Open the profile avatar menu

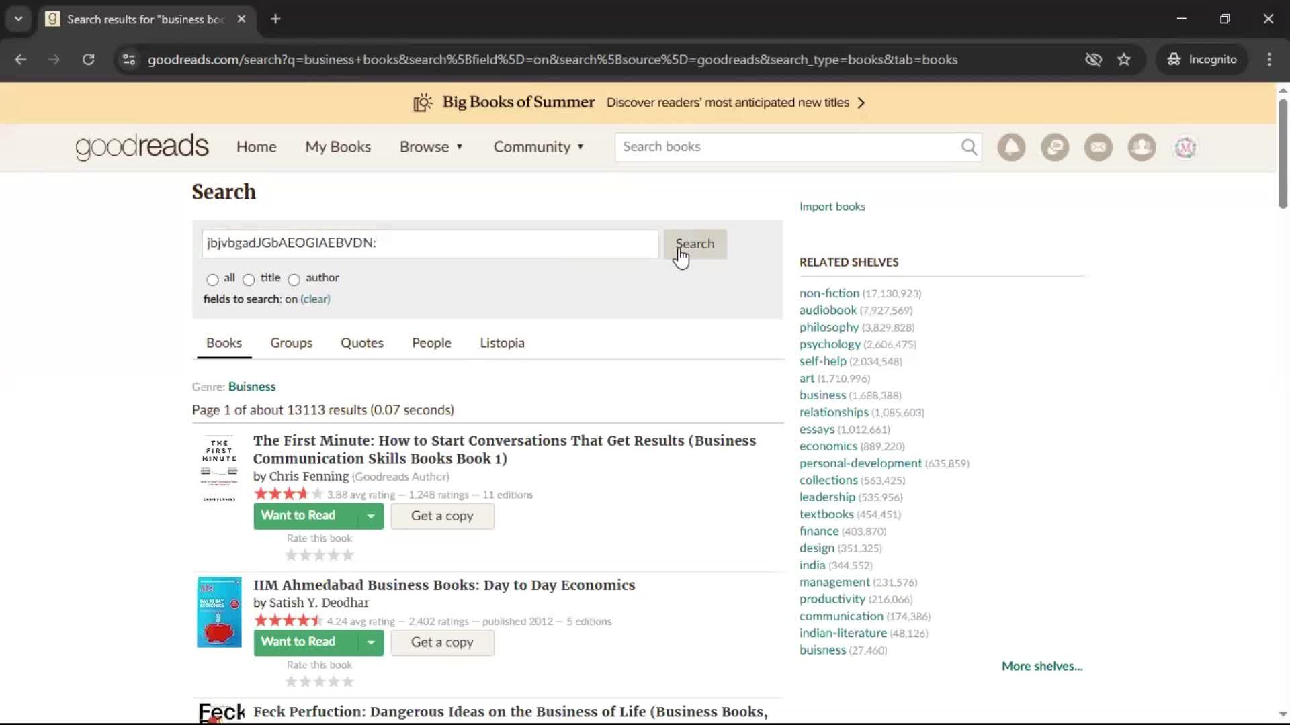coord(1185,147)
